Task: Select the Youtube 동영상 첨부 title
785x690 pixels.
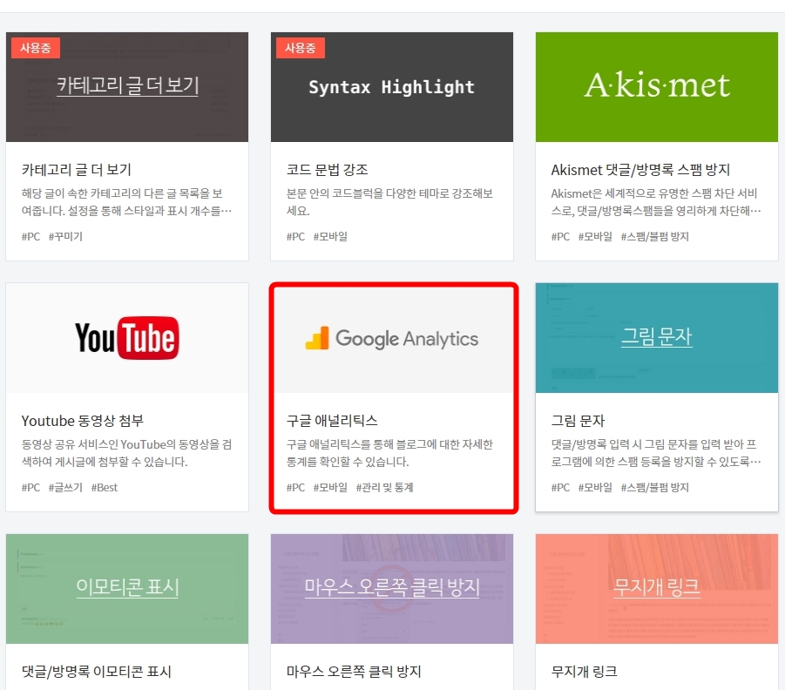Action: 82,421
